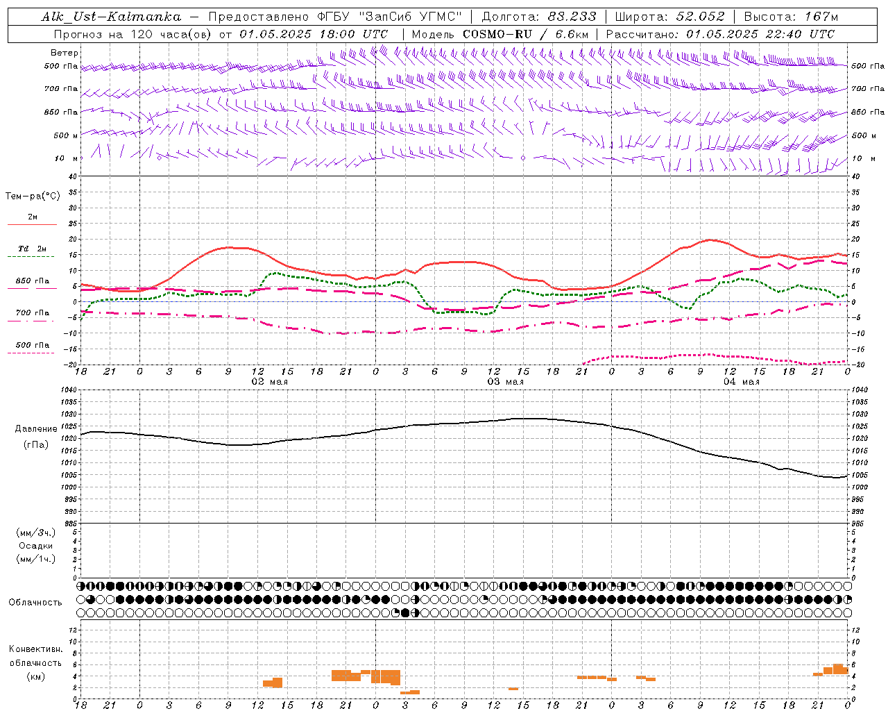Click the Тем-ра(°C) panel label
The width and height of the screenshot is (888, 711).
click(x=33, y=196)
